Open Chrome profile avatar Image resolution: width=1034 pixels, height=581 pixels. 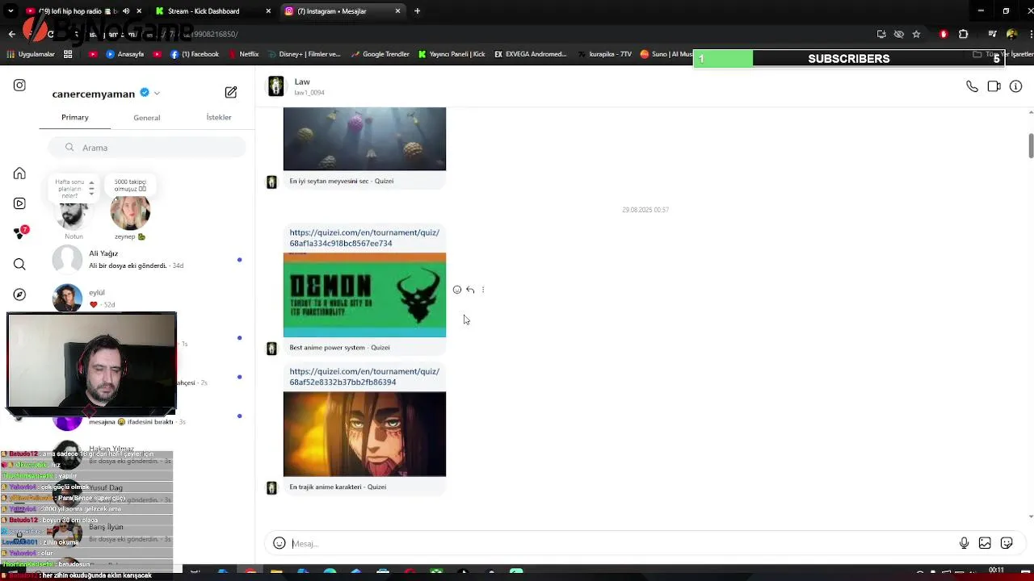tap(1012, 34)
